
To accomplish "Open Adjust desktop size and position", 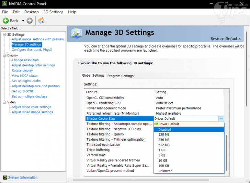I will point(36,86).
